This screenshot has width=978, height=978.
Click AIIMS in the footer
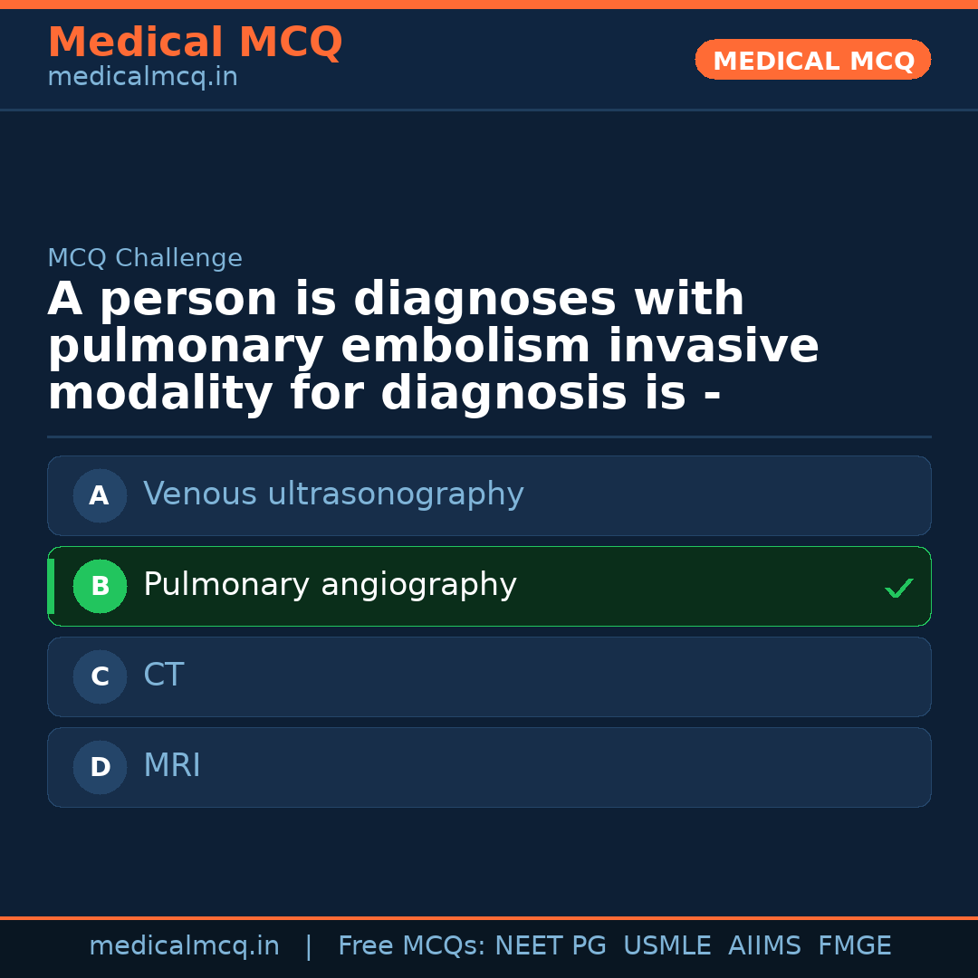pos(764,946)
